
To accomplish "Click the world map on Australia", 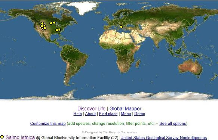I will click(190, 67).
